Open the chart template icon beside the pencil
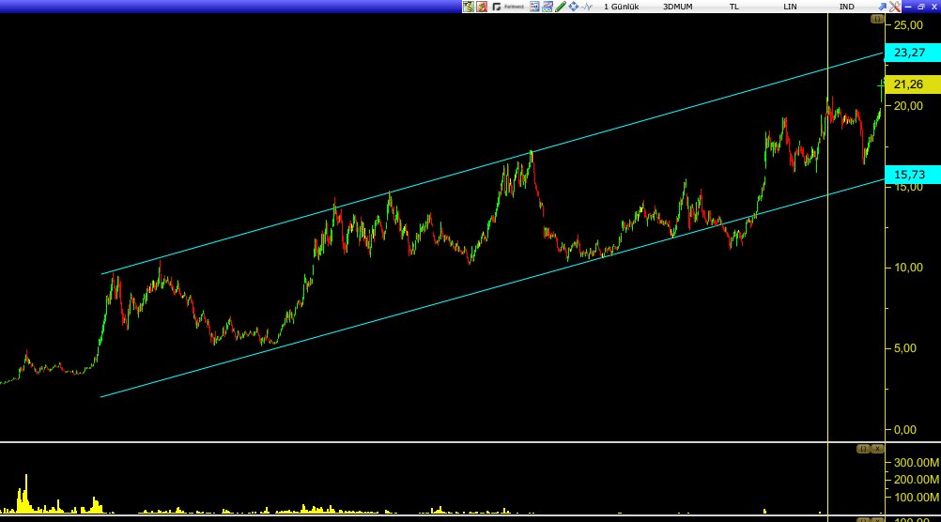Screen dimensions: 941x522 click(548, 7)
